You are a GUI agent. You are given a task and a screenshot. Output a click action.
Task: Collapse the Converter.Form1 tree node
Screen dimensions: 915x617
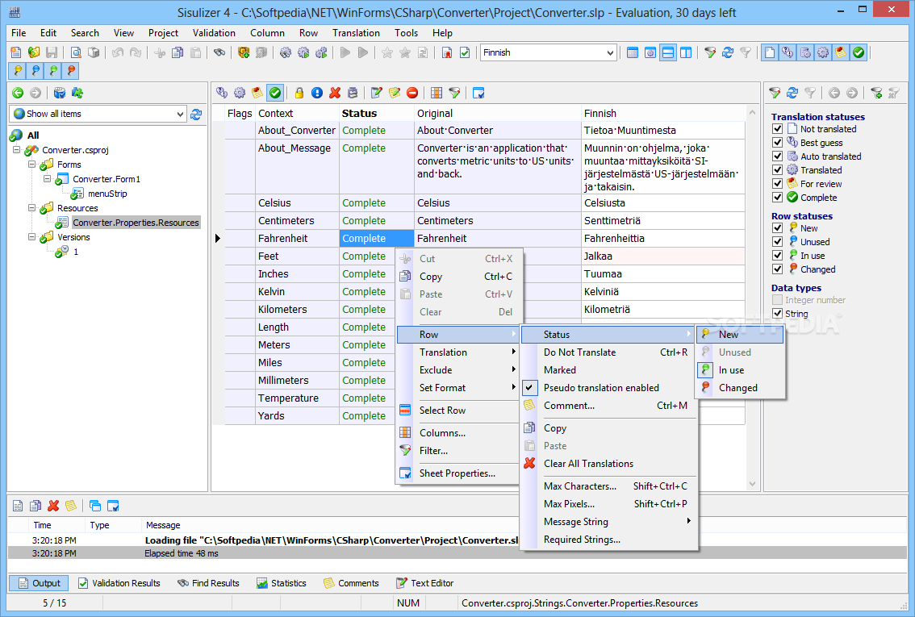[47, 179]
